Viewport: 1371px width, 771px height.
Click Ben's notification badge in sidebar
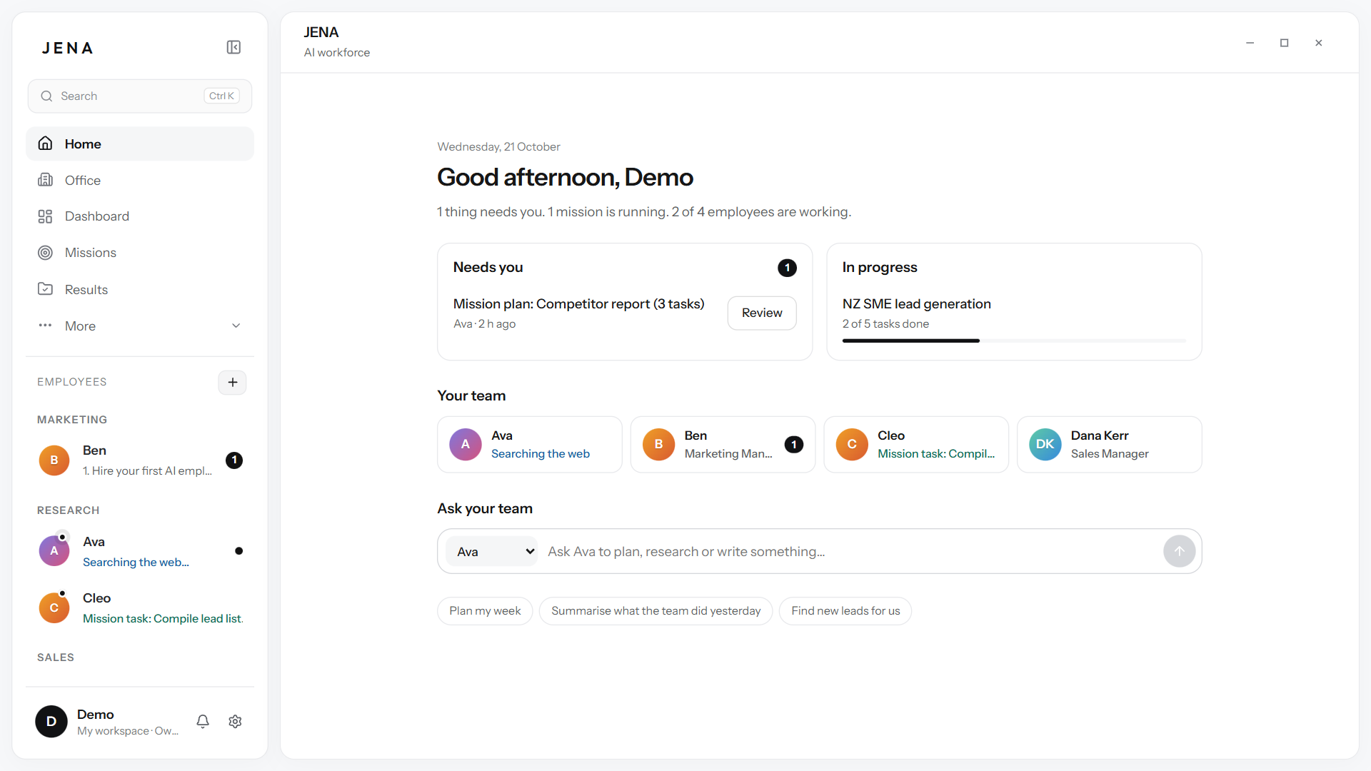point(234,460)
